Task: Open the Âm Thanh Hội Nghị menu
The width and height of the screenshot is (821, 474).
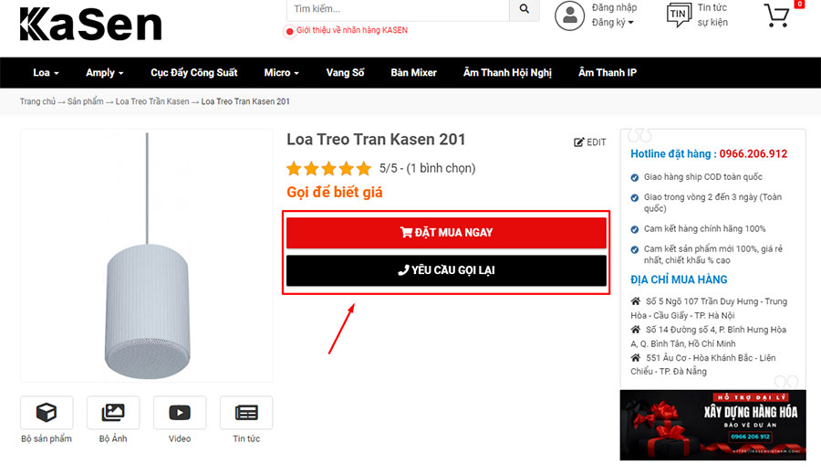Action: tap(507, 73)
